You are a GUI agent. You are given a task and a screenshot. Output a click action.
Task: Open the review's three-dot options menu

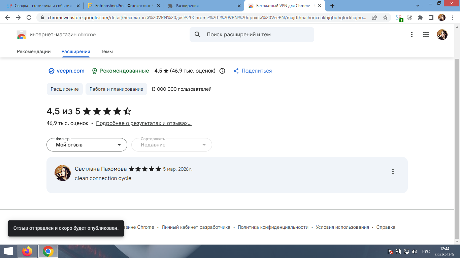[x=393, y=172]
